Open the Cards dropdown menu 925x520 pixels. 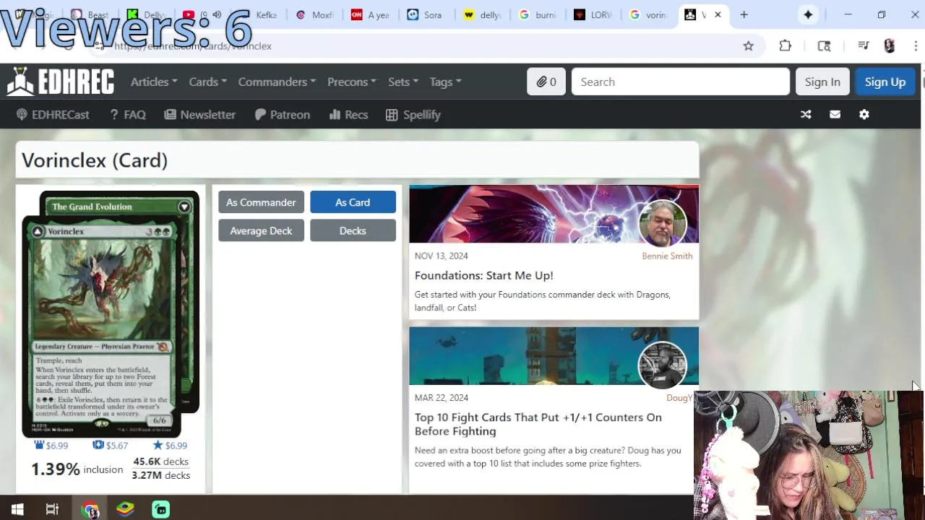[208, 82]
